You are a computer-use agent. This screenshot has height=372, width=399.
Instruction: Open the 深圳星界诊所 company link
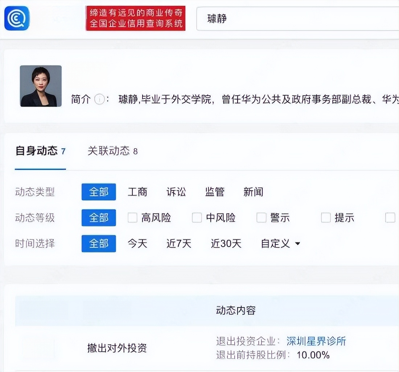316,341
